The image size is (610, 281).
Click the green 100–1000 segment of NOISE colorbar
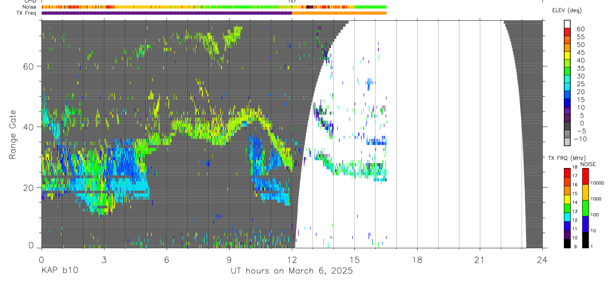(585, 208)
